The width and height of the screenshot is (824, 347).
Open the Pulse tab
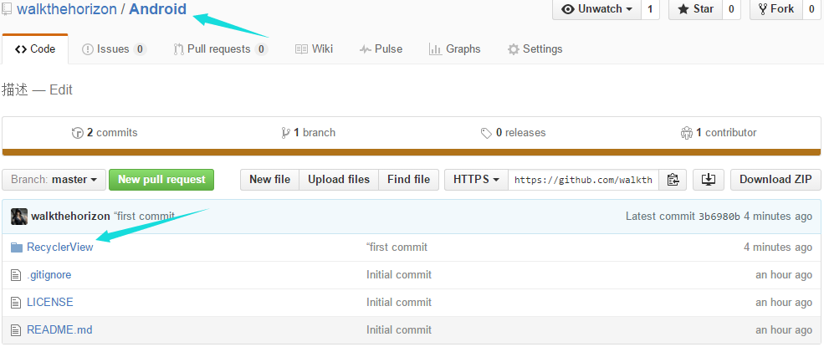381,48
